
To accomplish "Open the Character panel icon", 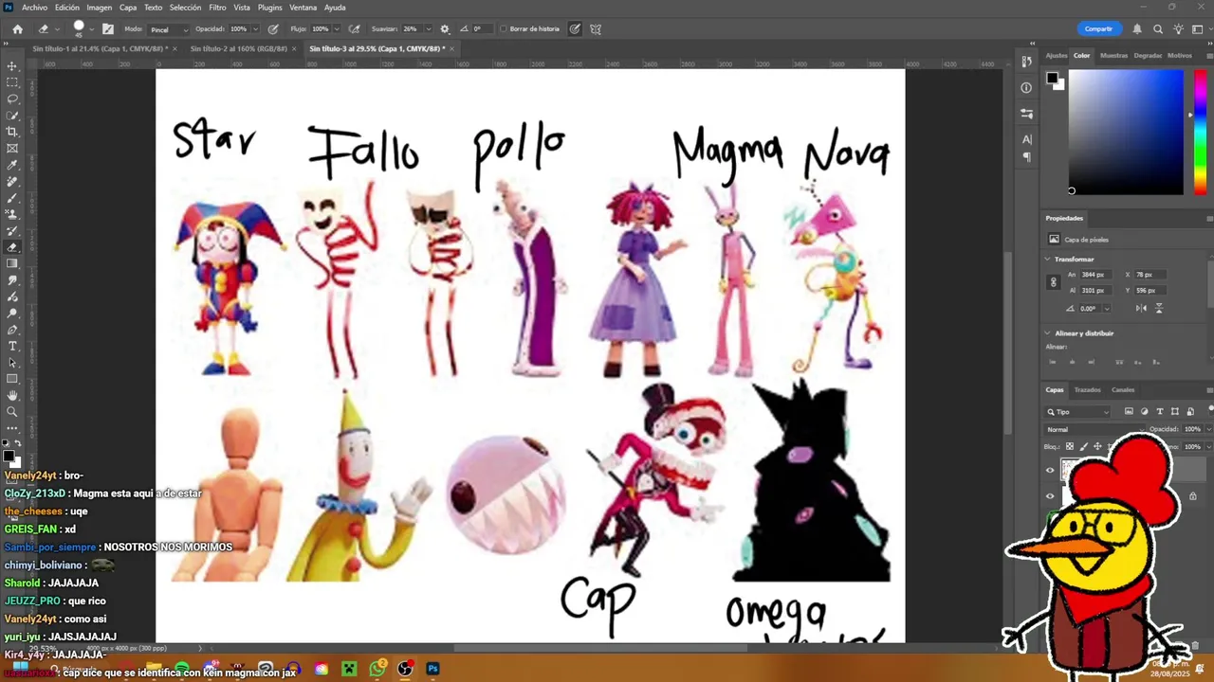I will click(1027, 139).
